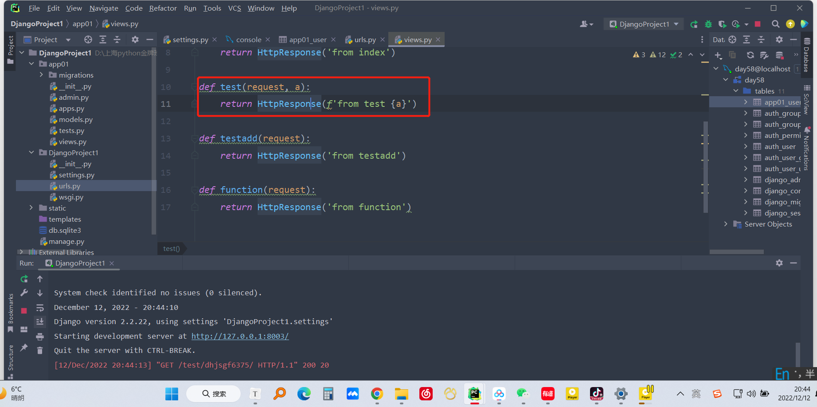Rerun DjangoProject1 from the top toolbar
The width and height of the screenshot is (817, 407).
click(x=694, y=24)
